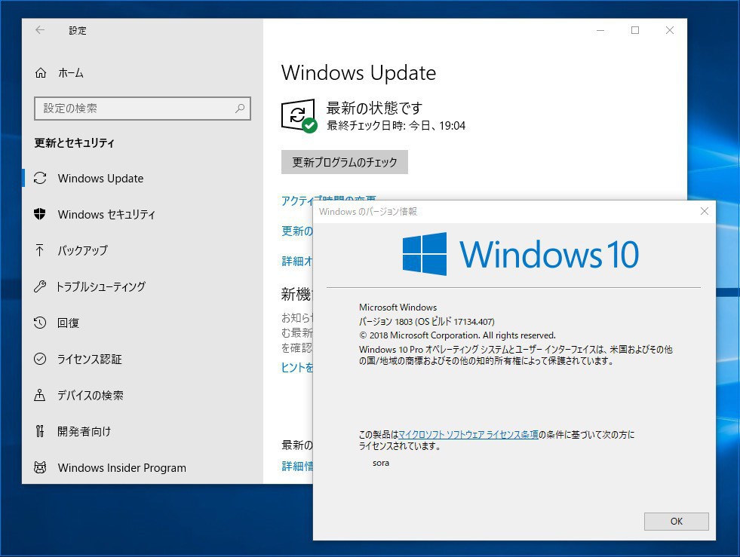Click 最新の状態です status text
The image size is (740, 557).
(x=374, y=108)
